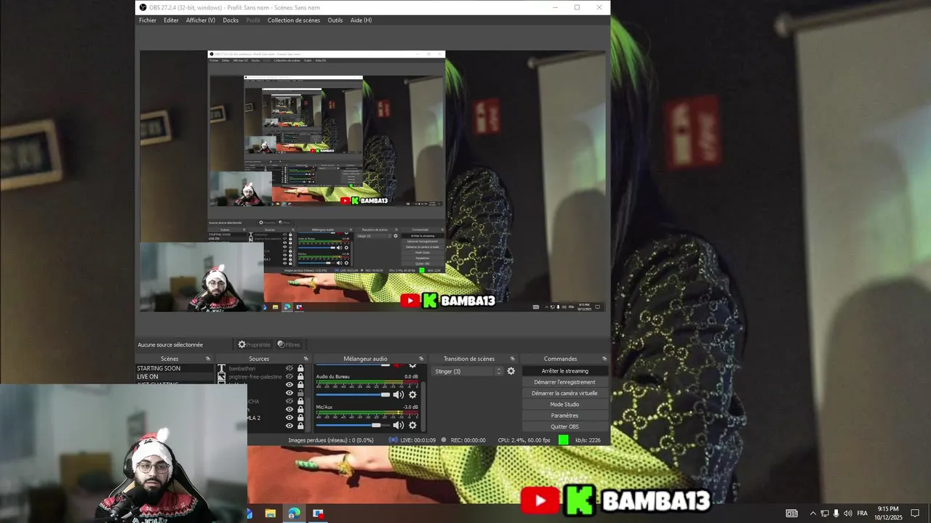The image size is (931, 523).
Task: Adjust the Mic/Aux volume slider
Action: [x=353, y=425]
